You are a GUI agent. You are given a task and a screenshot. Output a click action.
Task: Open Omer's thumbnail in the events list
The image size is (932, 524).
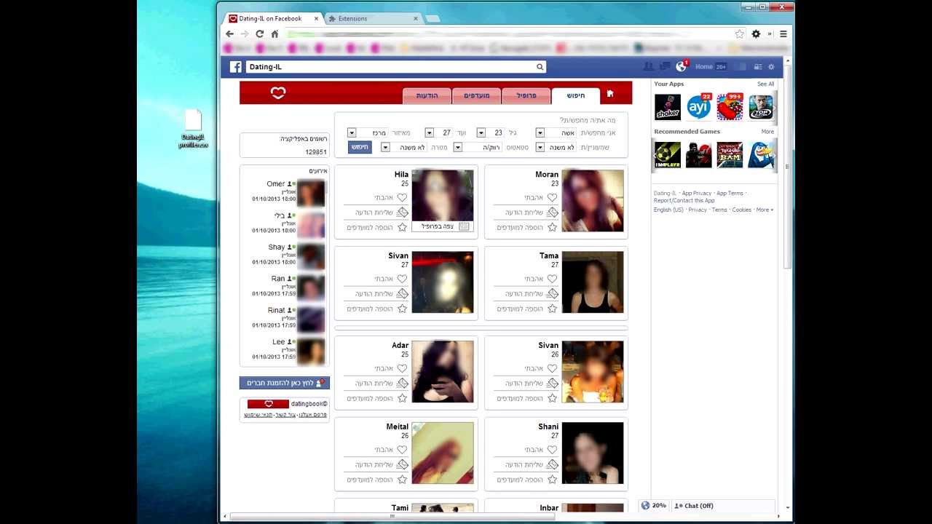pos(311,194)
